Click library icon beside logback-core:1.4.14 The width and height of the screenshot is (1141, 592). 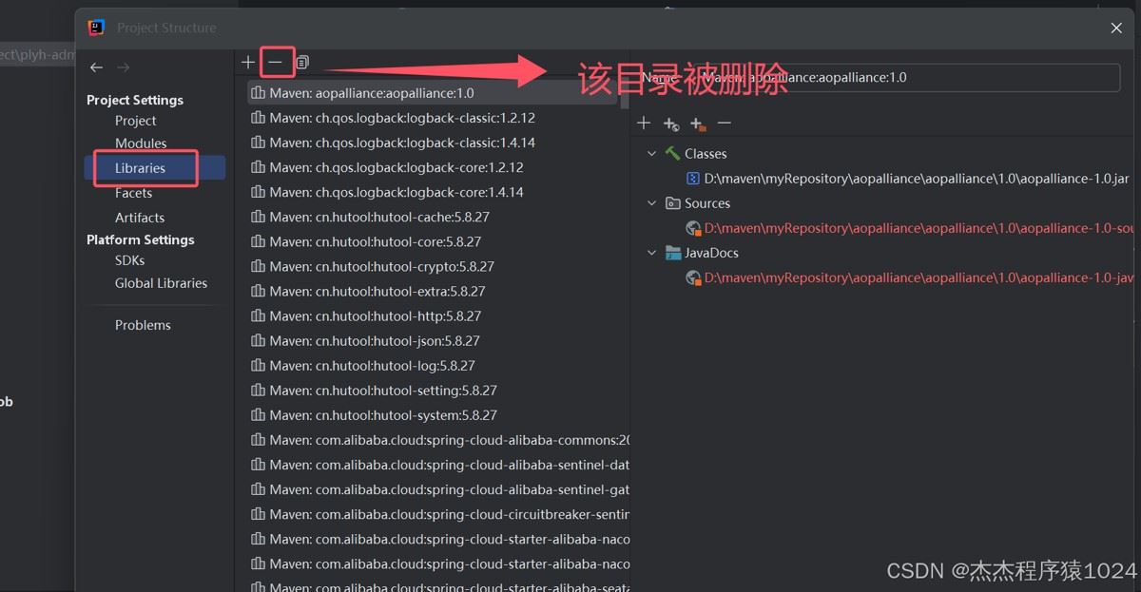tap(258, 192)
